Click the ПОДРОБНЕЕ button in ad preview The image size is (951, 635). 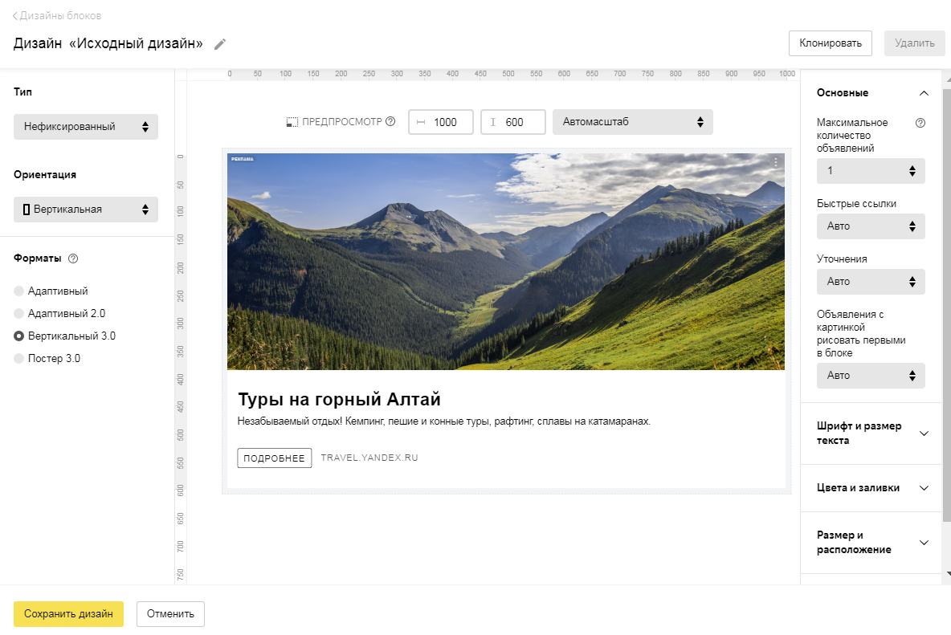point(275,458)
